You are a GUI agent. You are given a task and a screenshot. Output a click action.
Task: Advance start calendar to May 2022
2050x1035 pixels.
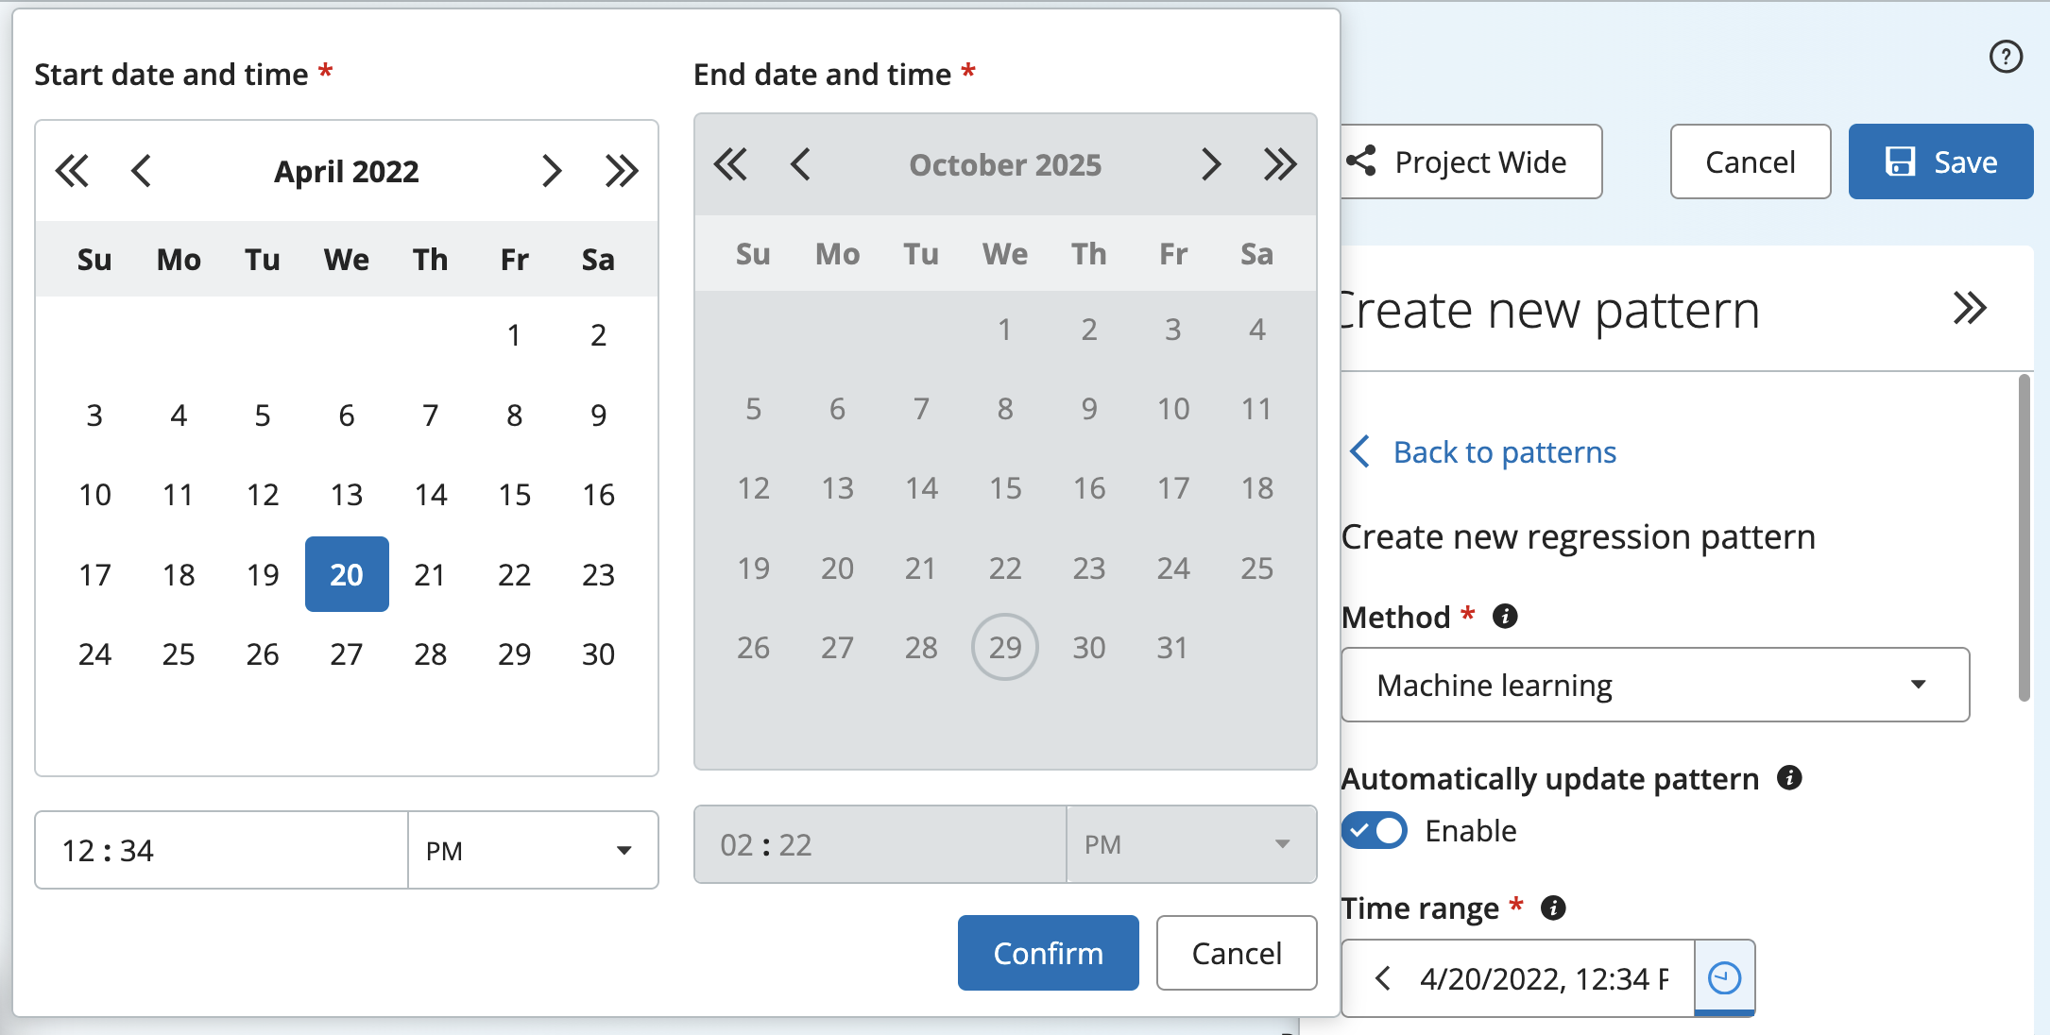pos(553,171)
